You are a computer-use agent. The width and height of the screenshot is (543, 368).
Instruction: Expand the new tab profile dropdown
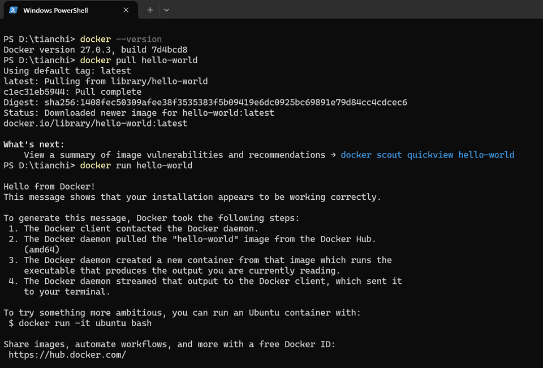pyautogui.click(x=166, y=10)
